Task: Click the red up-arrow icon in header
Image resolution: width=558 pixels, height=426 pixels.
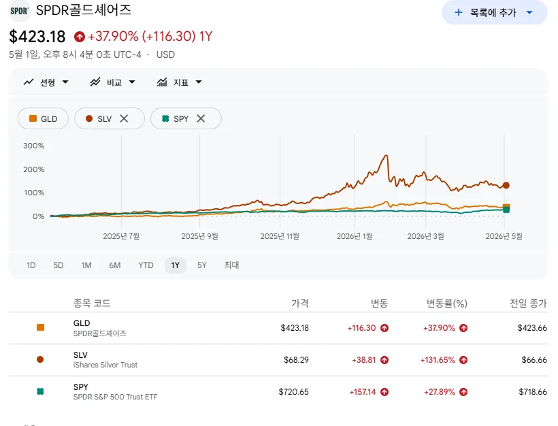Action: click(80, 36)
